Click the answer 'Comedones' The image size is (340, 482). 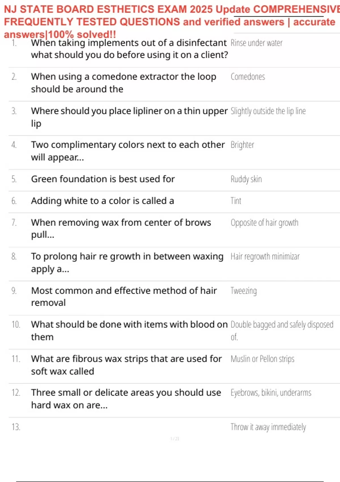pyautogui.click(x=248, y=77)
